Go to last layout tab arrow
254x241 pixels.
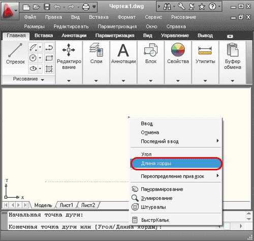(25, 205)
